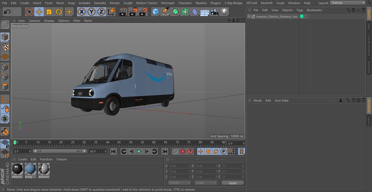This screenshot has height=192, width=372.
Task: Click the Record Active Objects button
Action: pyautogui.click(x=175, y=151)
